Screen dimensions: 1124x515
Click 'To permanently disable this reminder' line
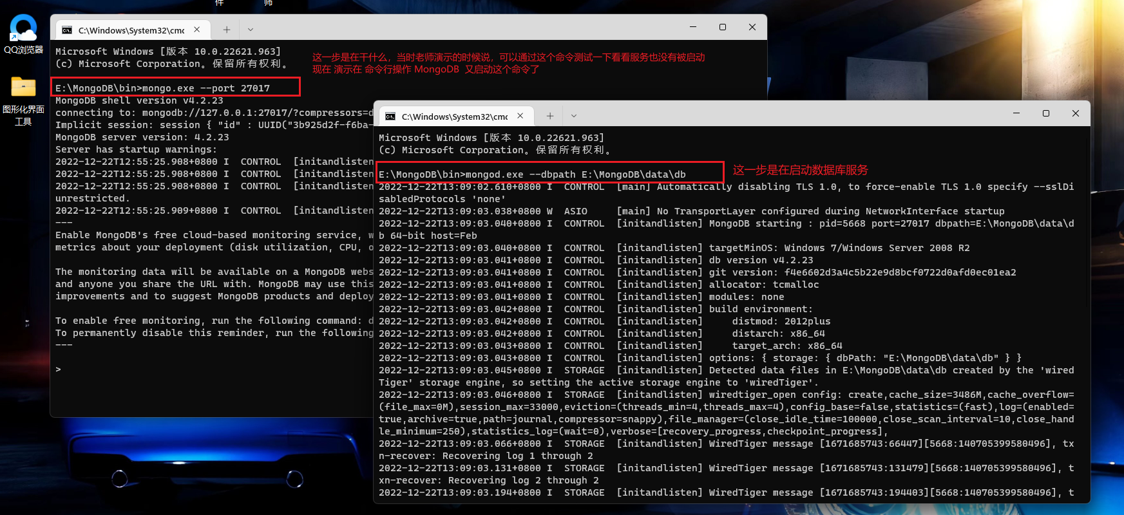214,333
